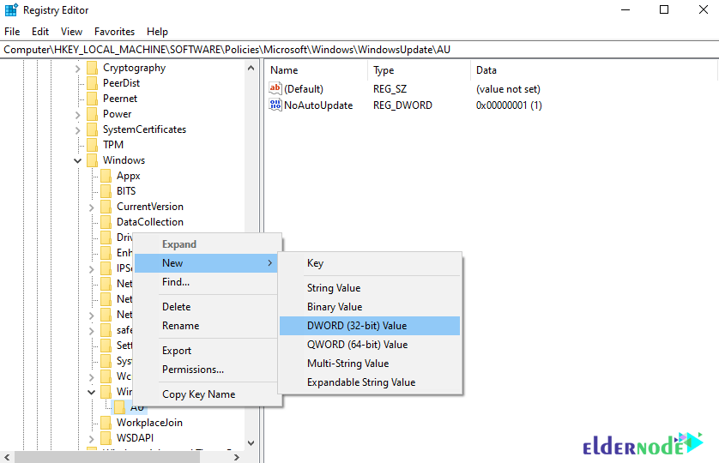
Task: Click the (Default) string value icon
Action: [275, 88]
